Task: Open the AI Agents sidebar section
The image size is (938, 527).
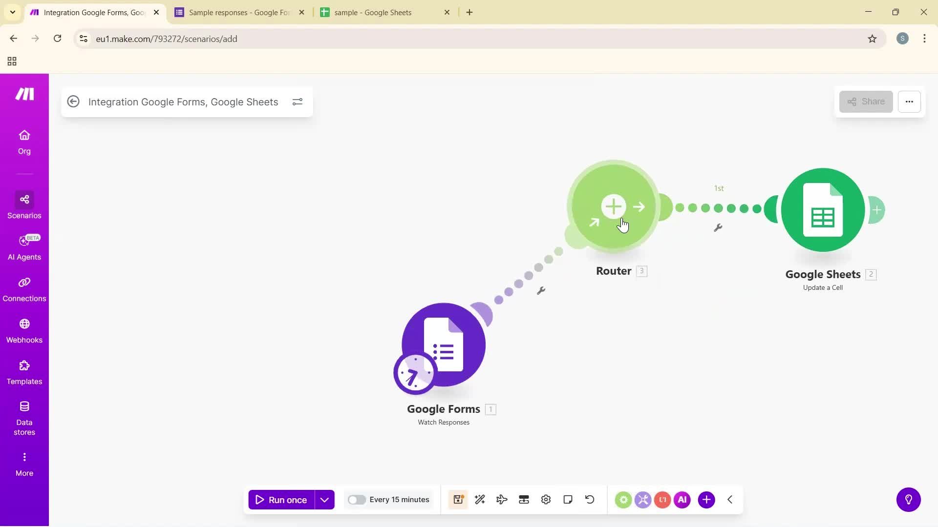Action: (24, 246)
